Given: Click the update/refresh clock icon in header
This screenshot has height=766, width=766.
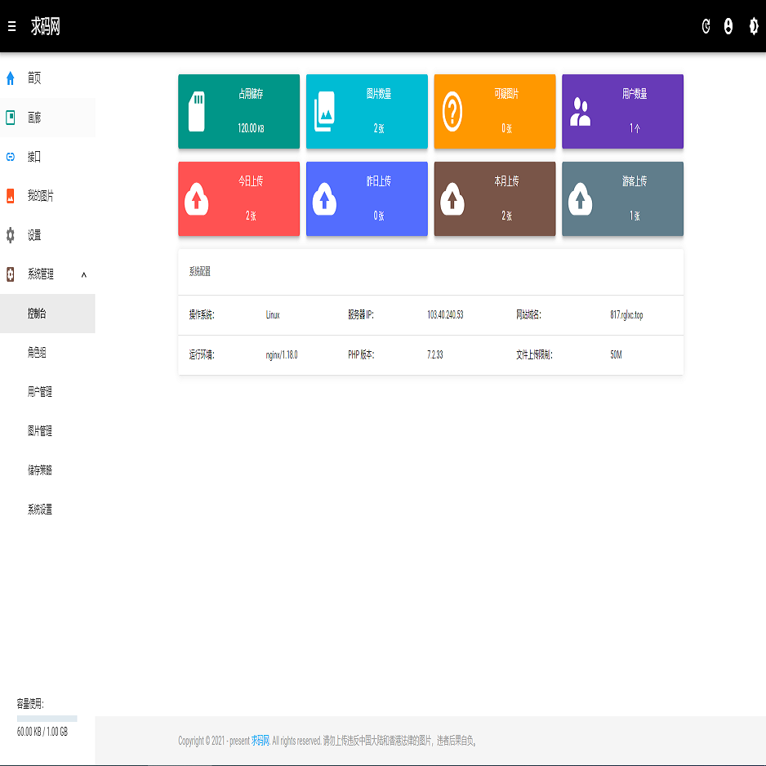Looking at the screenshot, I should tap(706, 27).
